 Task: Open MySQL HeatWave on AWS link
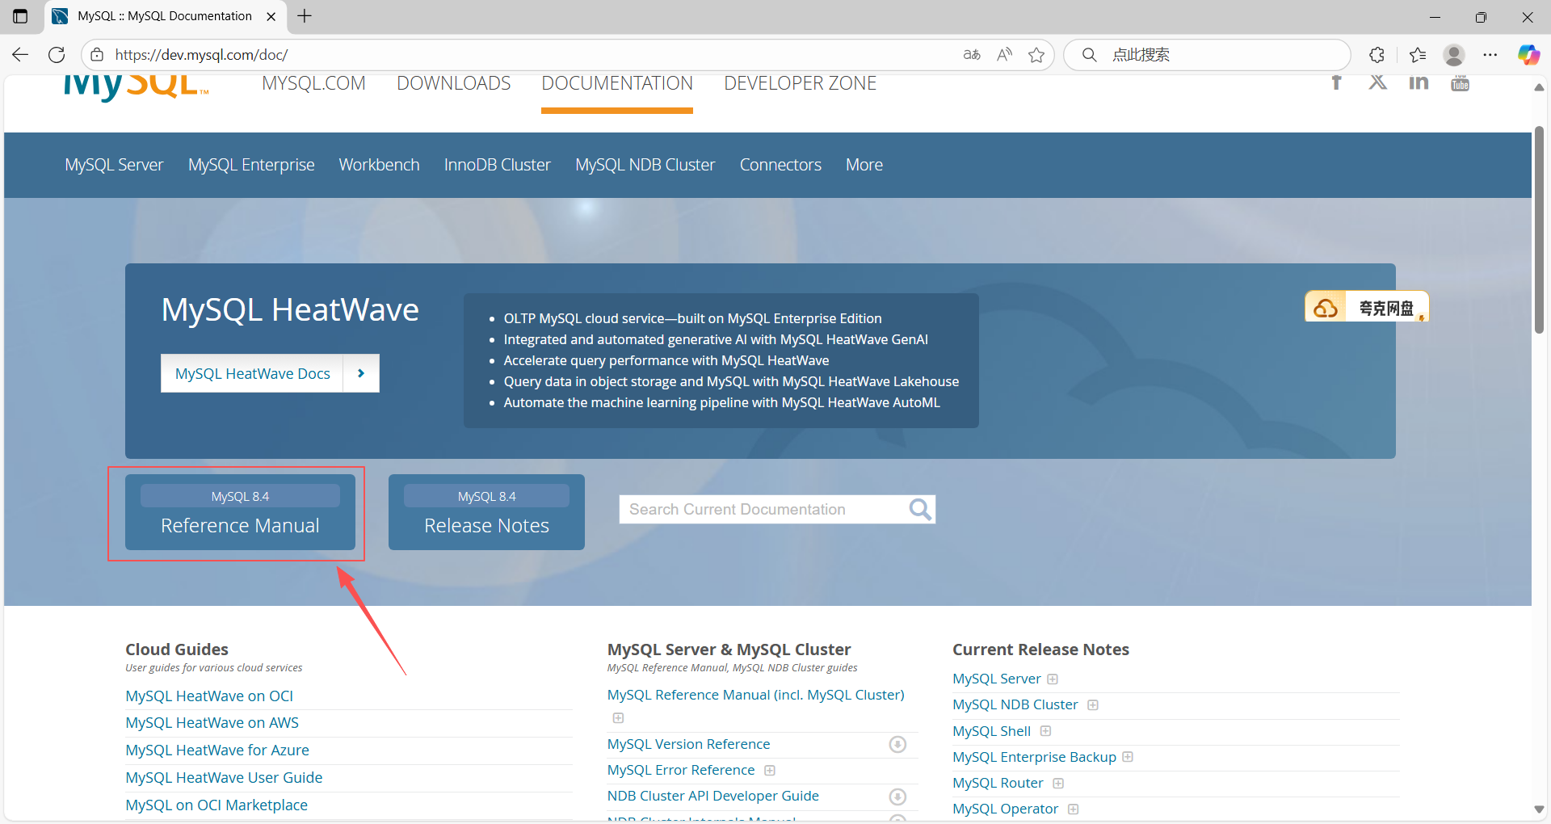[212, 723]
